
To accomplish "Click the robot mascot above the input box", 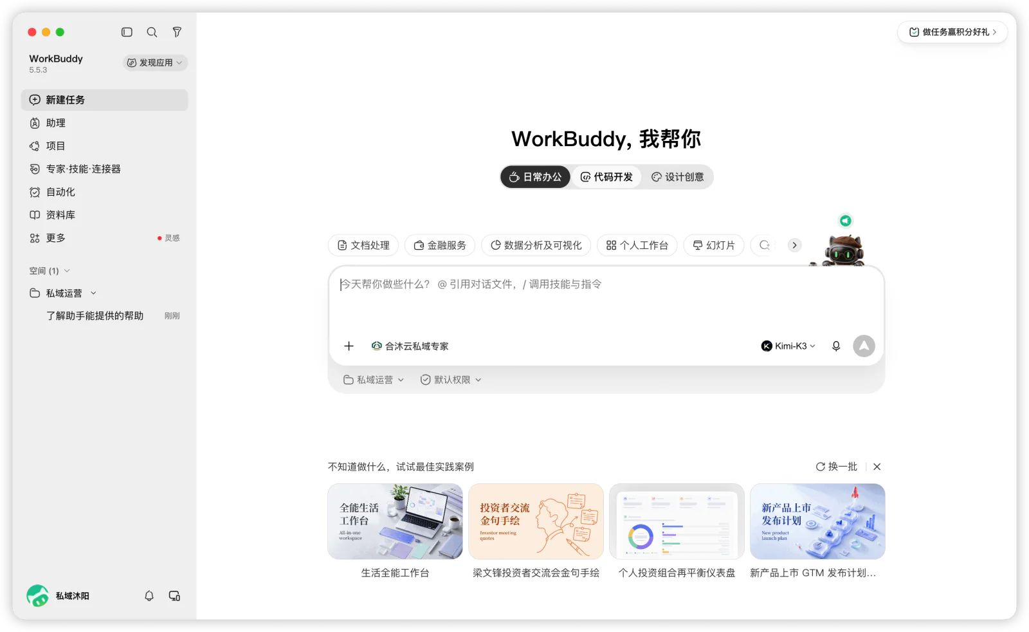I will click(843, 251).
